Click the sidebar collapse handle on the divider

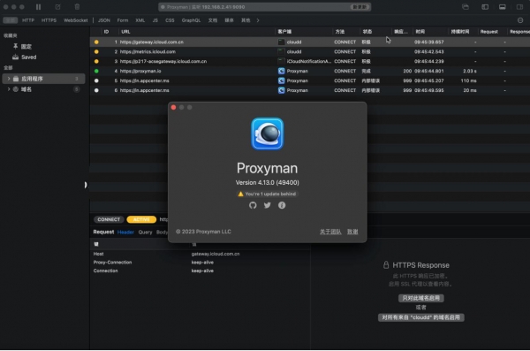click(86, 185)
